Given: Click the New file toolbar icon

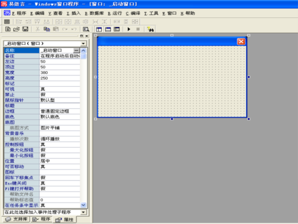Looking at the screenshot, I should click(8, 29).
